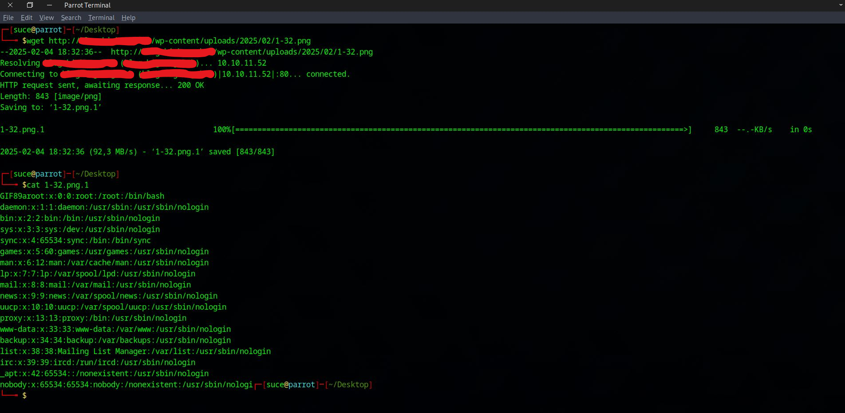
Task: Click the suce@parrot prompt label
Action: [x=37, y=29]
